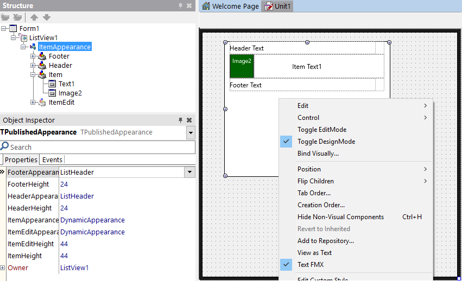Select the Footer appearance icon in tree

click(x=42, y=56)
